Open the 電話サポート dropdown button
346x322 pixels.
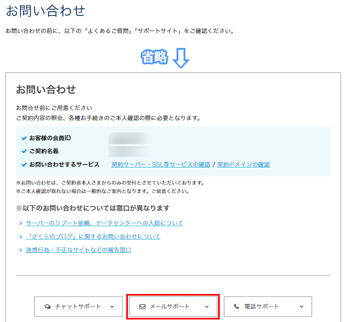click(268, 307)
